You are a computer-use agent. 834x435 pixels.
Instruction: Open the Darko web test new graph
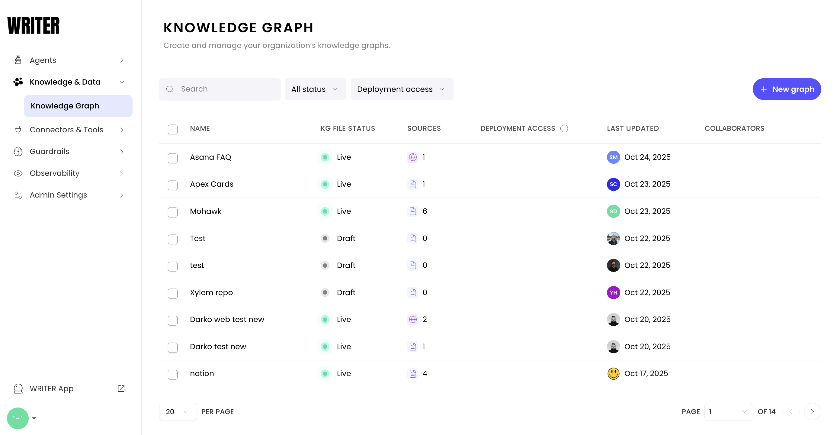click(x=227, y=319)
